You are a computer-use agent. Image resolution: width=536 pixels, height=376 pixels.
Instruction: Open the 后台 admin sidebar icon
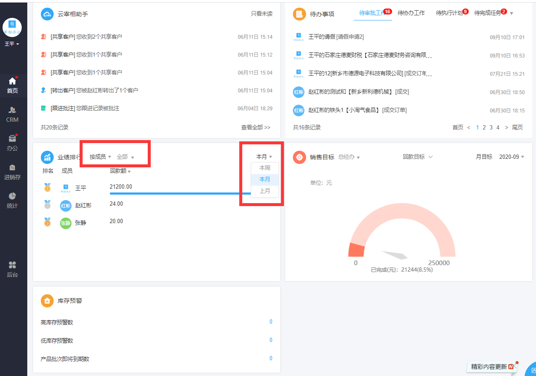point(12,270)
